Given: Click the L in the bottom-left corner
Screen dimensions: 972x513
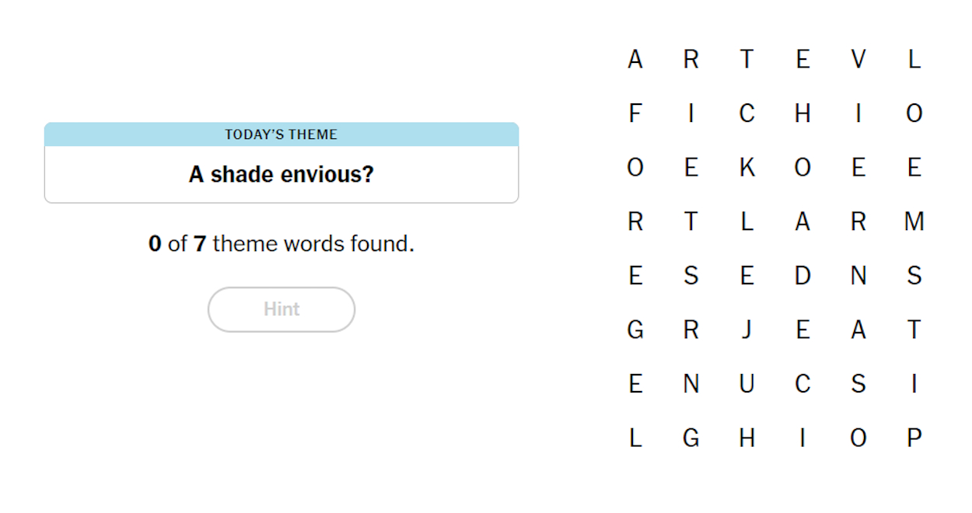Looking at the screenshot, I should [635, 438].
